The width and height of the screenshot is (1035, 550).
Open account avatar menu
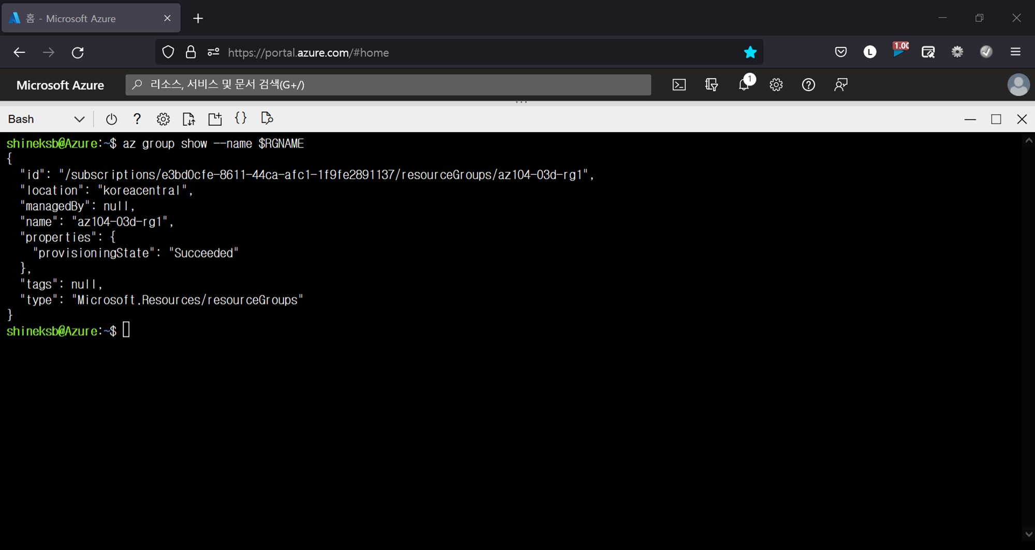[1018, 85]
